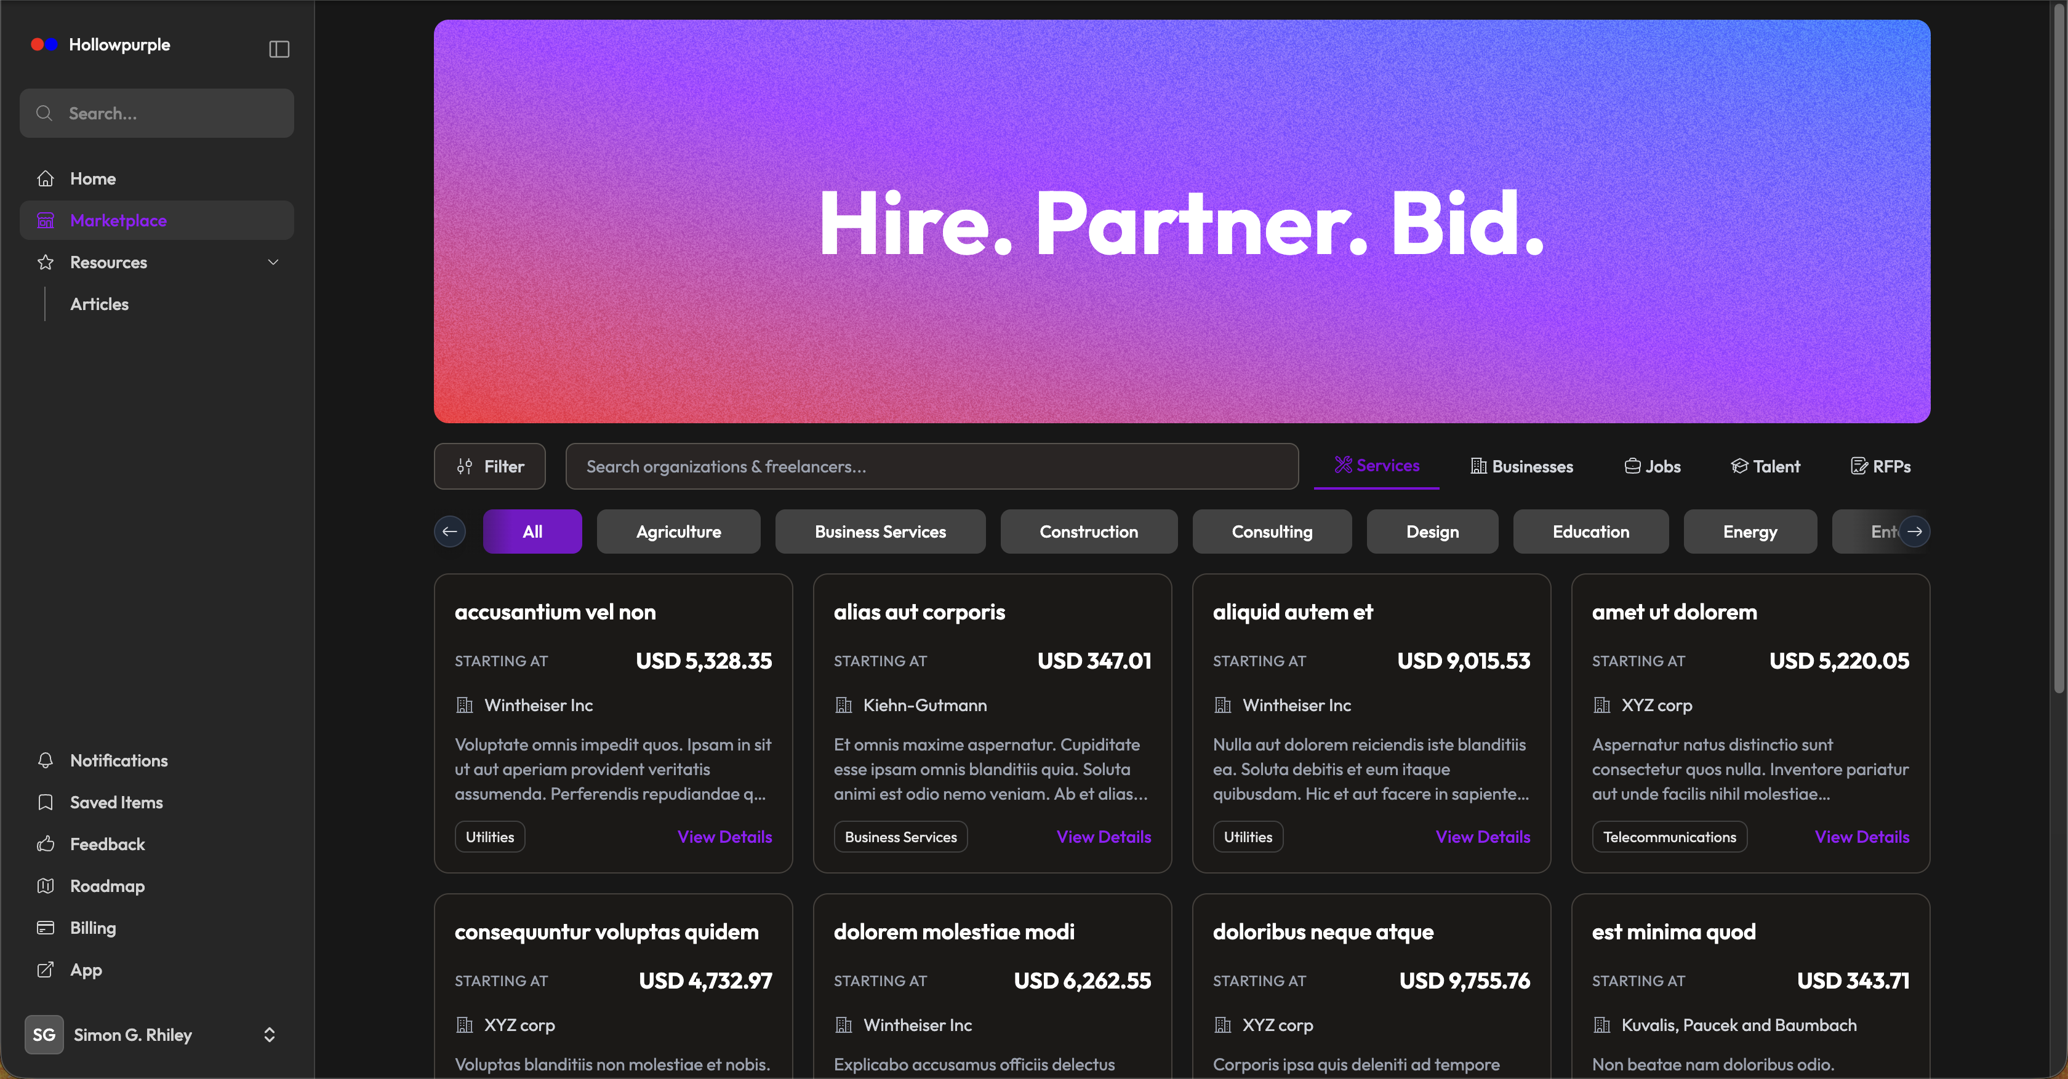
Task: Open the dolorem molestiae modi card title
Action: tap(954, 932)
